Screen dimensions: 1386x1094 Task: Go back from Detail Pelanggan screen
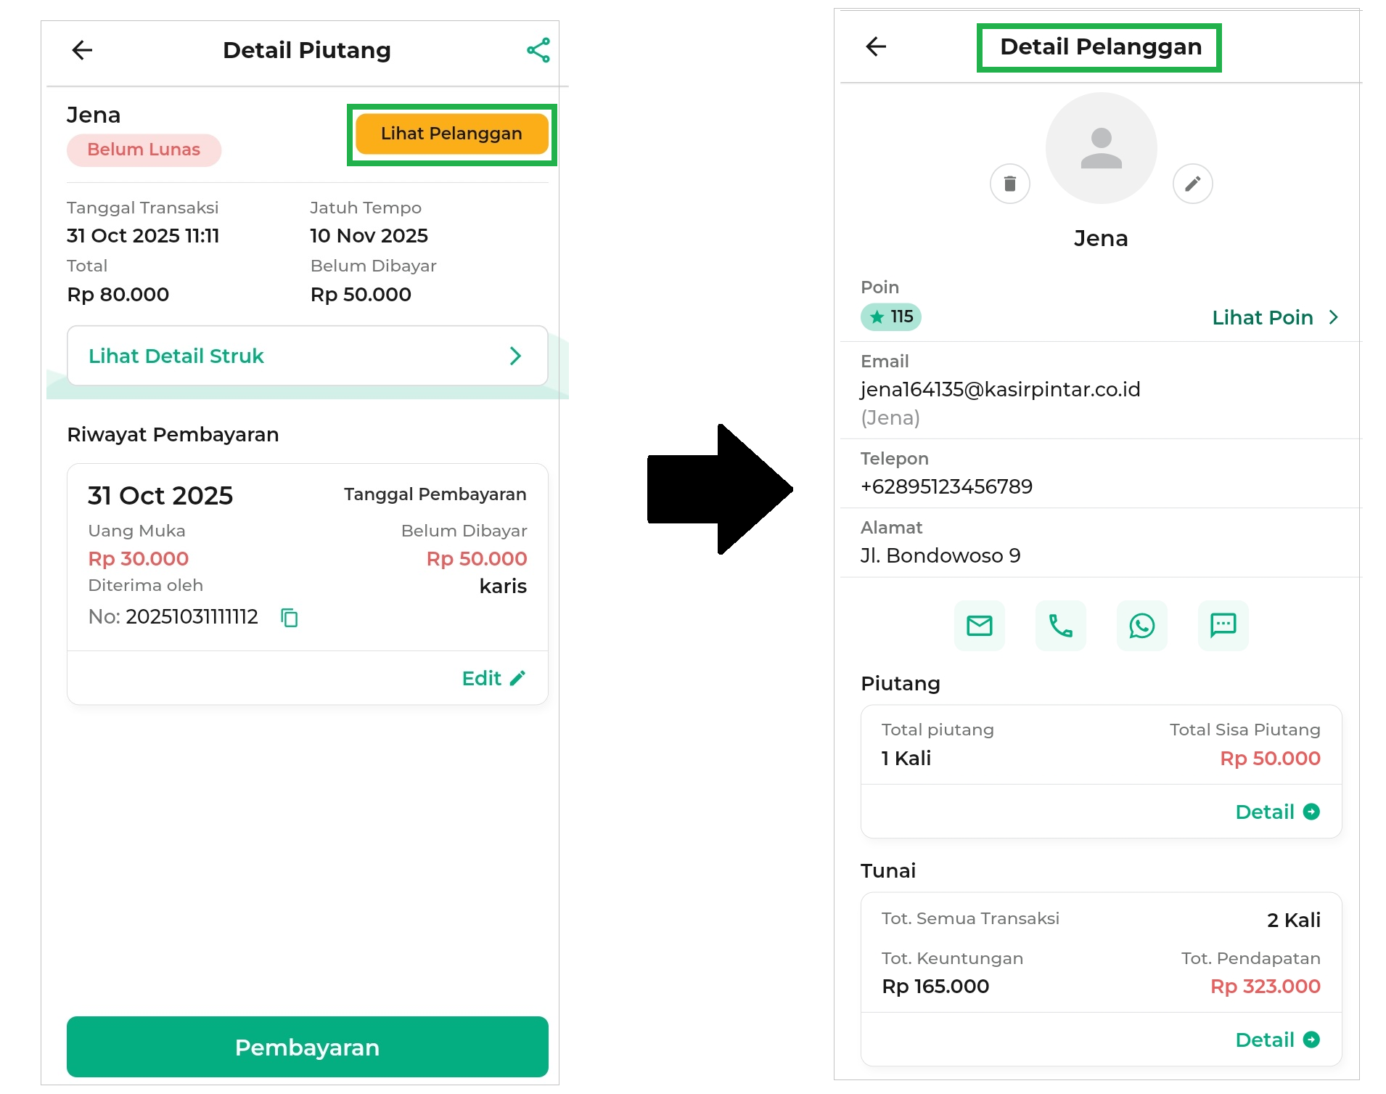click(x=876, y=46)
